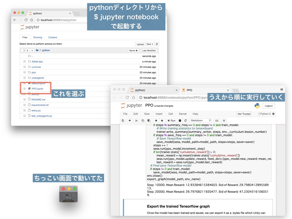This screenshot has height=219, width=292.
Task: Check the test_unityagents.py checkbox
Action: click(25, 116)
